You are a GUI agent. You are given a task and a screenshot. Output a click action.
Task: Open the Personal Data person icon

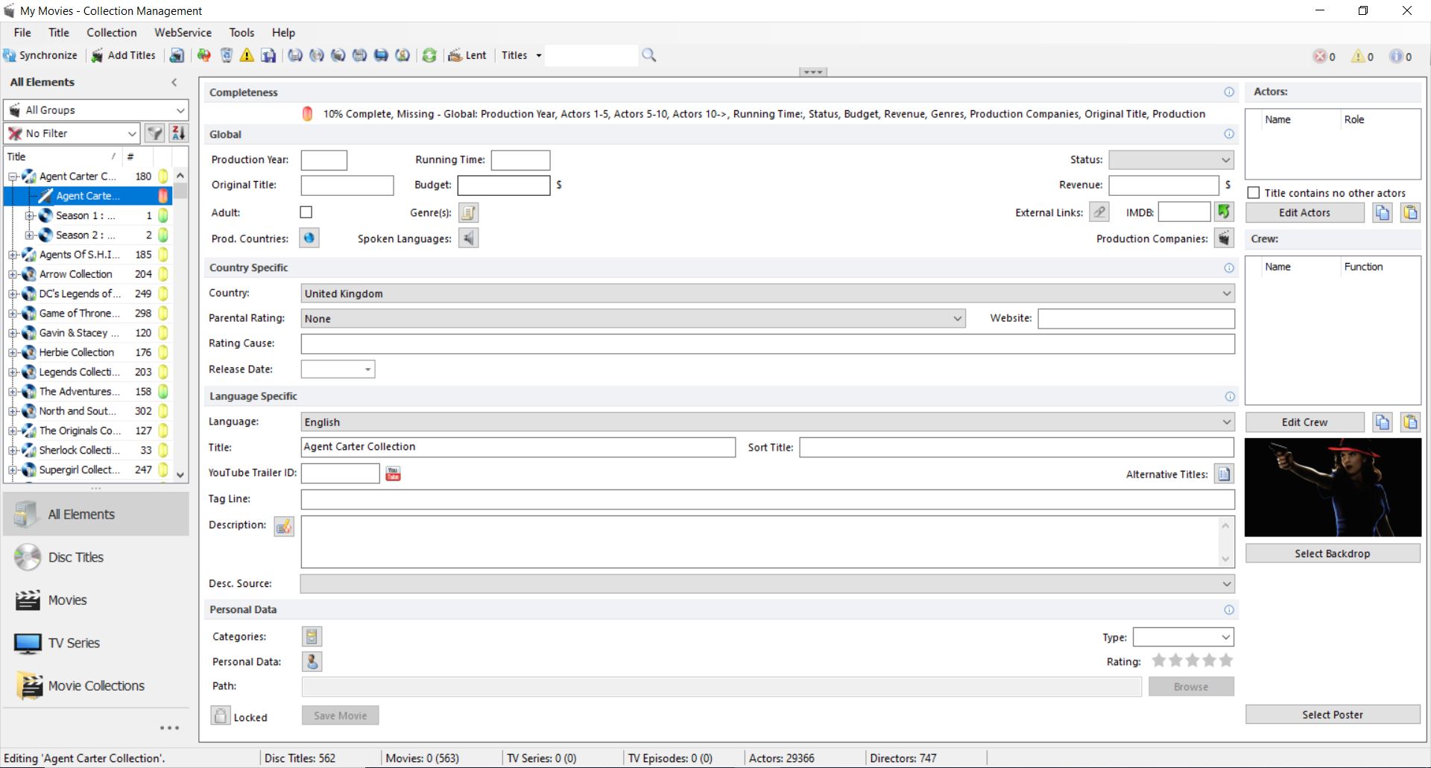tap(312, 661)
